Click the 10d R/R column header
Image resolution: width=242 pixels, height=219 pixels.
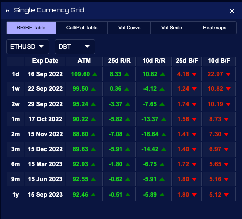(x=154, y=61)
